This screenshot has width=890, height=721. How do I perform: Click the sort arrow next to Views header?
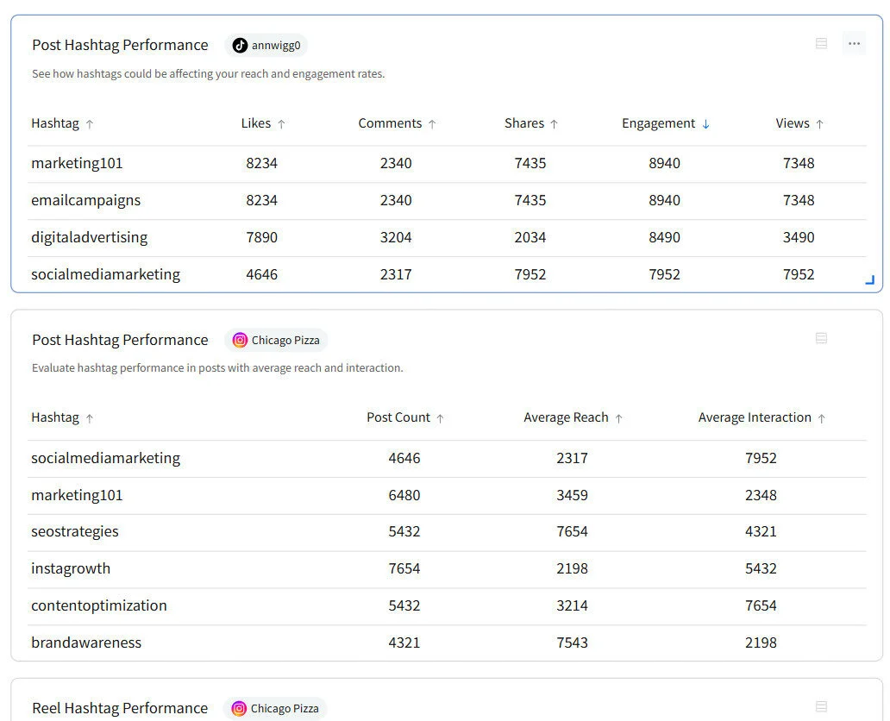tap(822, 122)
